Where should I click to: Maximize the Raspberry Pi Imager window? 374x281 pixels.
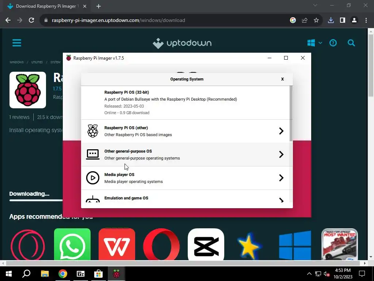coord(286,58)
